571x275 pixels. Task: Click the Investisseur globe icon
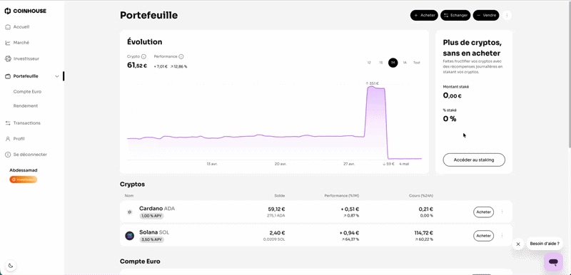[8, 58]
